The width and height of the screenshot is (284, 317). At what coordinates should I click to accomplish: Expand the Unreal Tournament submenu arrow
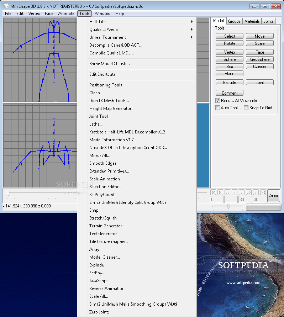click(191, 37)
